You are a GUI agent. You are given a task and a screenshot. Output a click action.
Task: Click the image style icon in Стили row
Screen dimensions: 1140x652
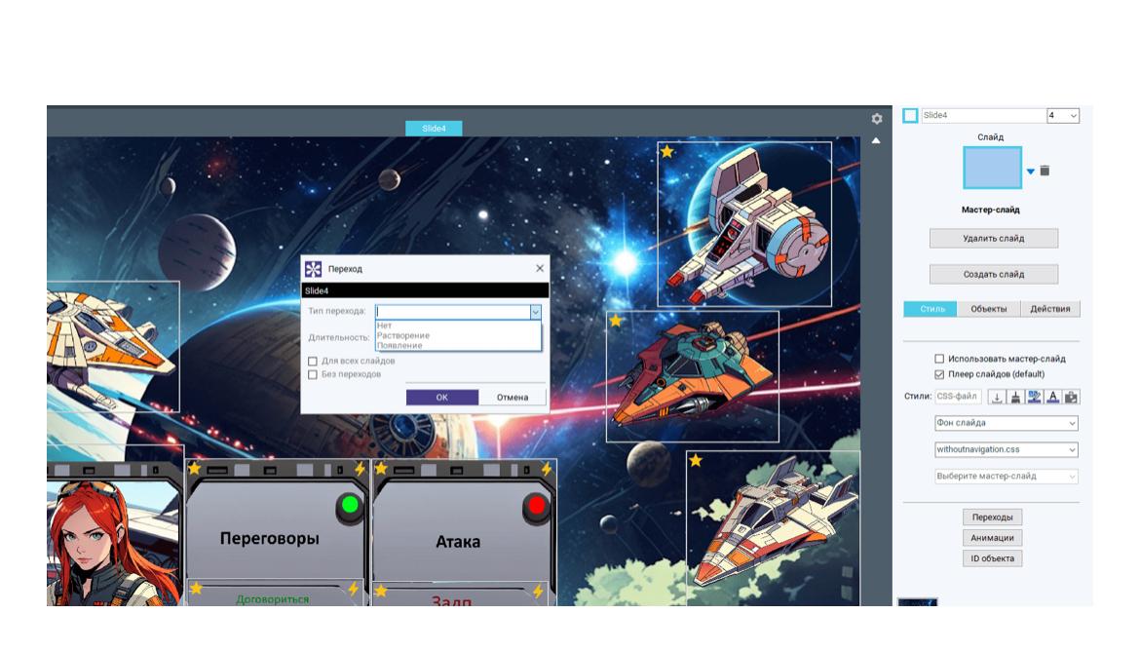[x=1034, y=397]
